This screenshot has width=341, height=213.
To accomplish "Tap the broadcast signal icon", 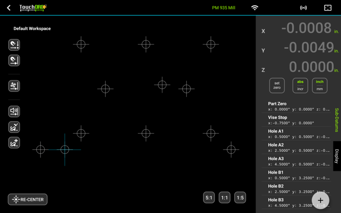I will pyautogui.click(x=303, y=8).
